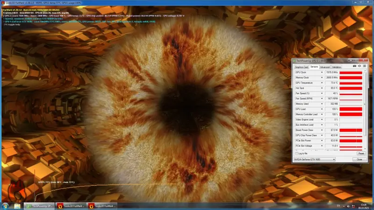
Task: Open the GPU Temperature sensor dropdown arrow
Action: (322, 83)
